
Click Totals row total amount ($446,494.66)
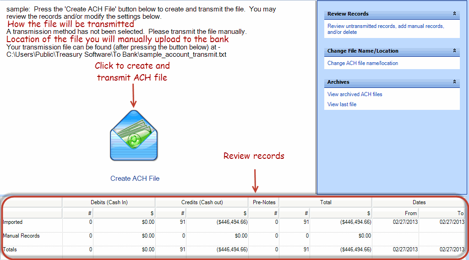tap(355, 249)
